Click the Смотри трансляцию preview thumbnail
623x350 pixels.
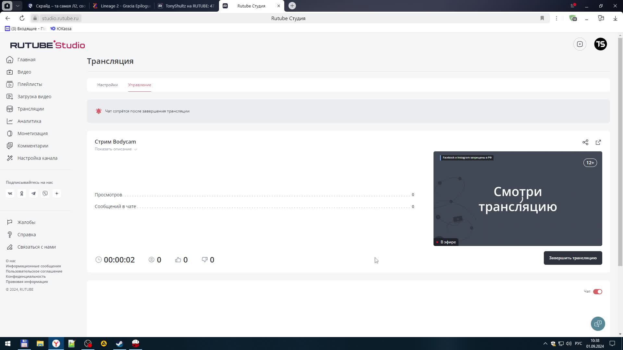click(518, 198)
